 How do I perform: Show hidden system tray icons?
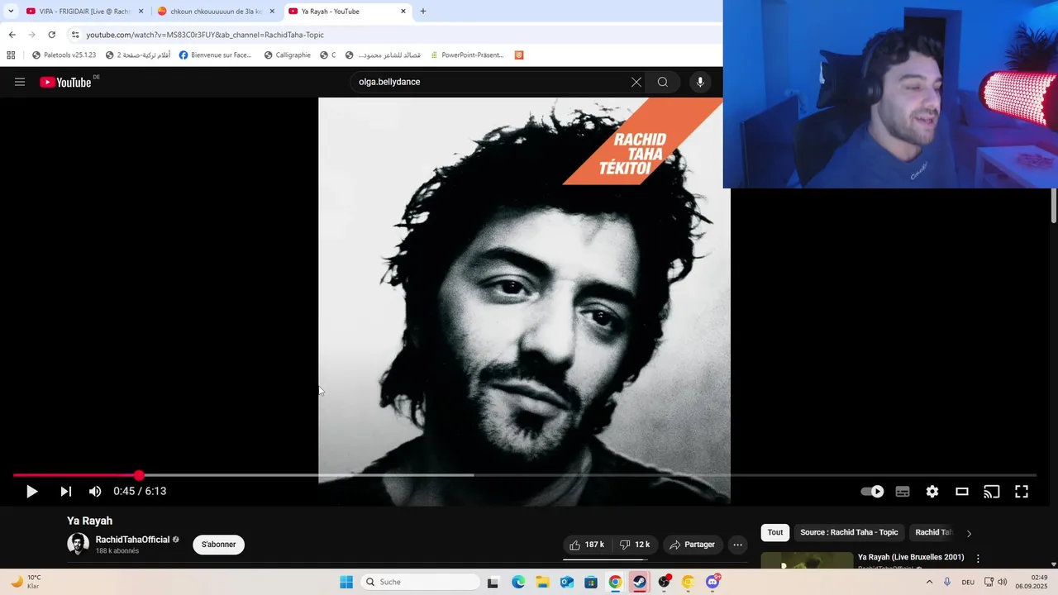pyautogui.click(x=929, y=582)
